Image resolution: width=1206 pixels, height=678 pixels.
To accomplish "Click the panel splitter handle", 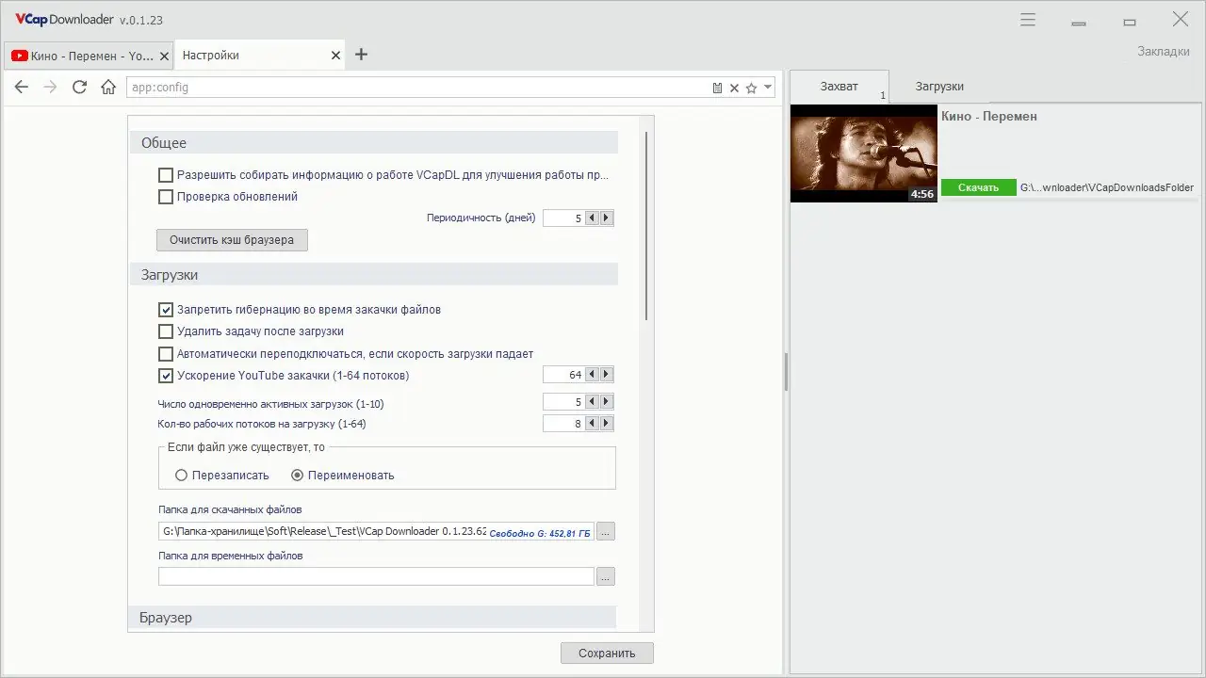I will coord(786,372).
